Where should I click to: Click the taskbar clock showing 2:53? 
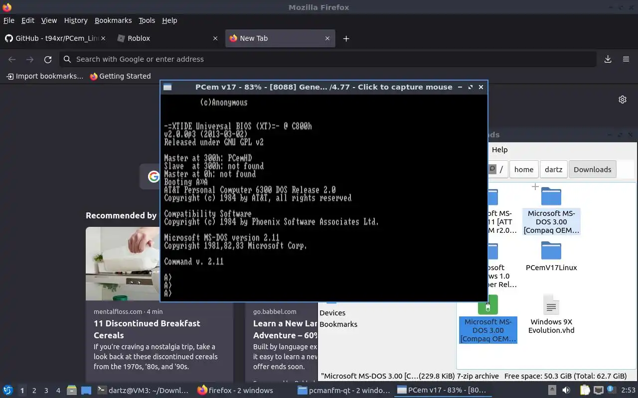(x=628, y=391)
